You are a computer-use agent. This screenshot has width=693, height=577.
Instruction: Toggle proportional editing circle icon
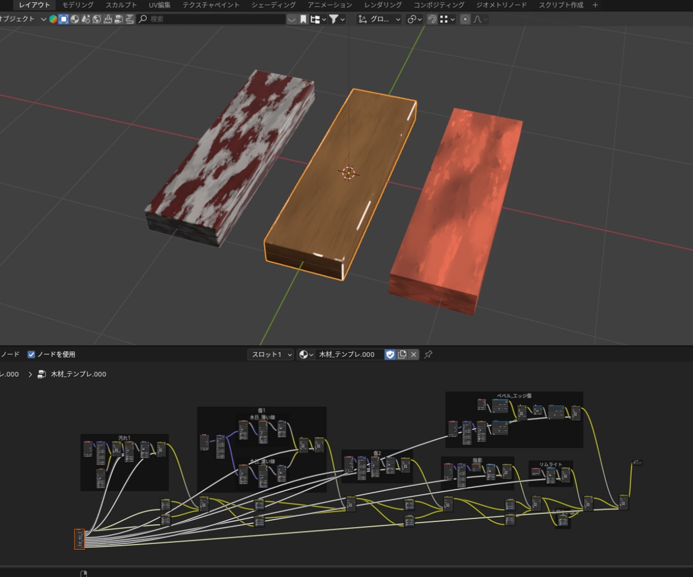465,19
